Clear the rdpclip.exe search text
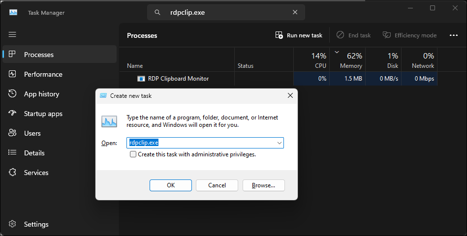The height and width of the screenshot is (236, 467). [x=295, y=12]
